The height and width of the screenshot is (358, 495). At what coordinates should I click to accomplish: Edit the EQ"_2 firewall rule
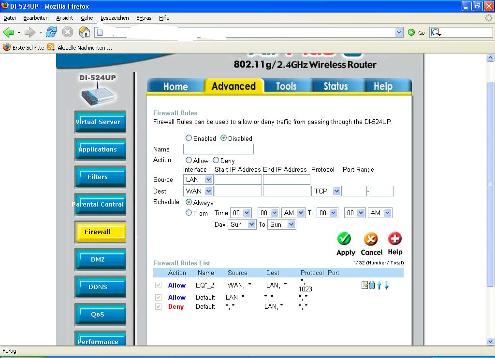tap(364, 286)
